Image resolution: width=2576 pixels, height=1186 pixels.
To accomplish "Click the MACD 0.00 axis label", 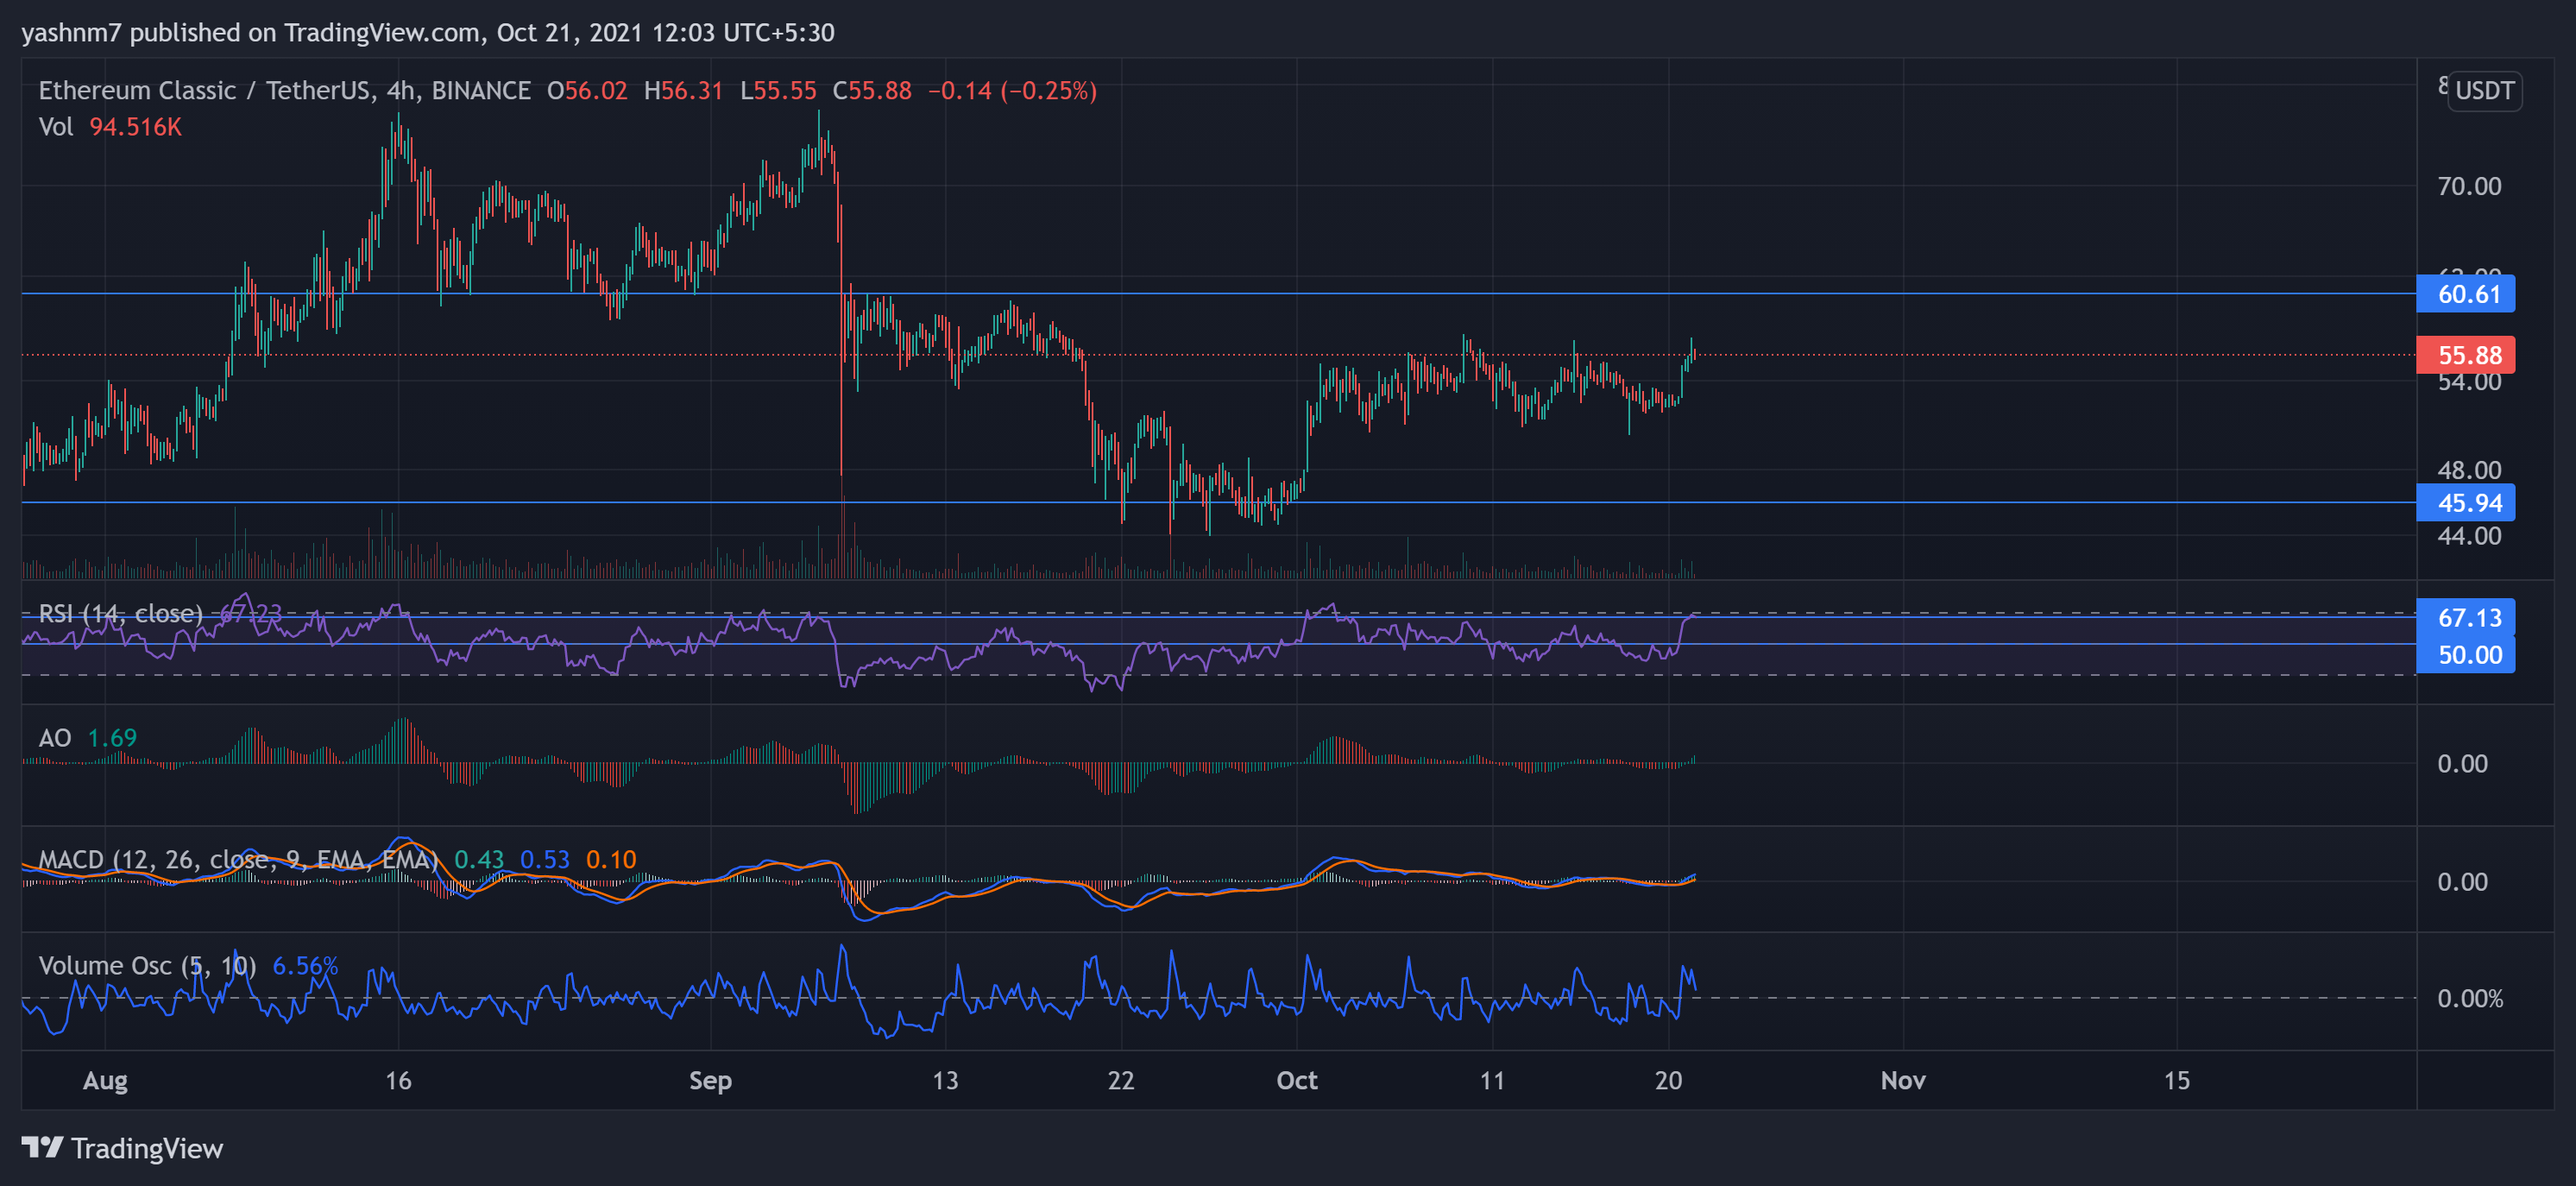I will (x=2462, y=882).
